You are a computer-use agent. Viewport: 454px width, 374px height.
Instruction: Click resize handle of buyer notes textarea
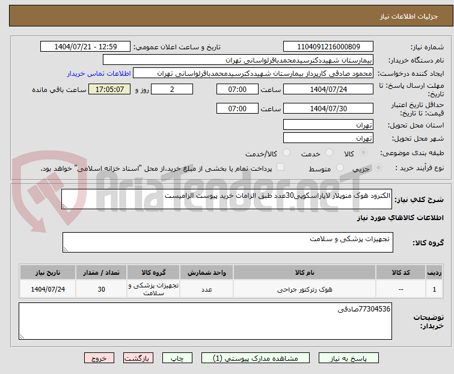[22, 336]
